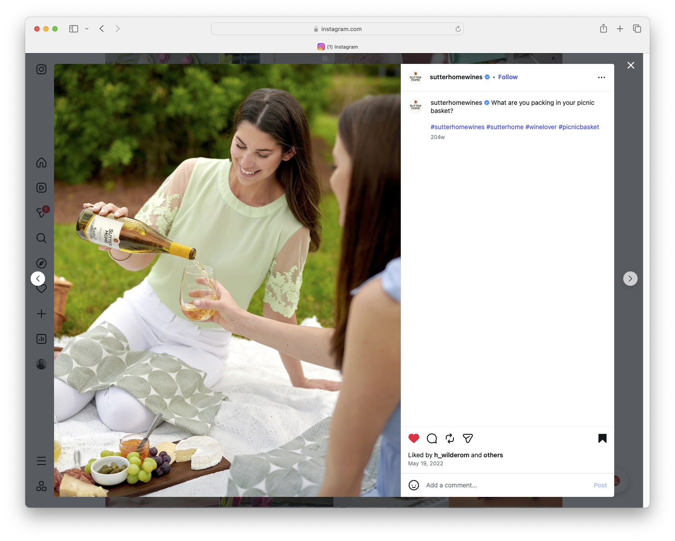
Task: Open Instagram Search
Action: pyautogui.click(x=41, y=238)
